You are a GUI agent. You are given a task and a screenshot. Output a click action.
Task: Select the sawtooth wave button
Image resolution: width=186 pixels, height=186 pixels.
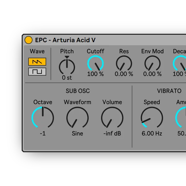[x=37, y=62]
